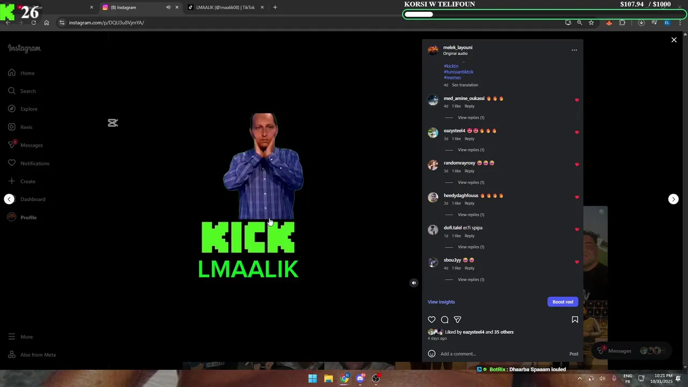Open Profile in the sidebar

pos(22,217)
